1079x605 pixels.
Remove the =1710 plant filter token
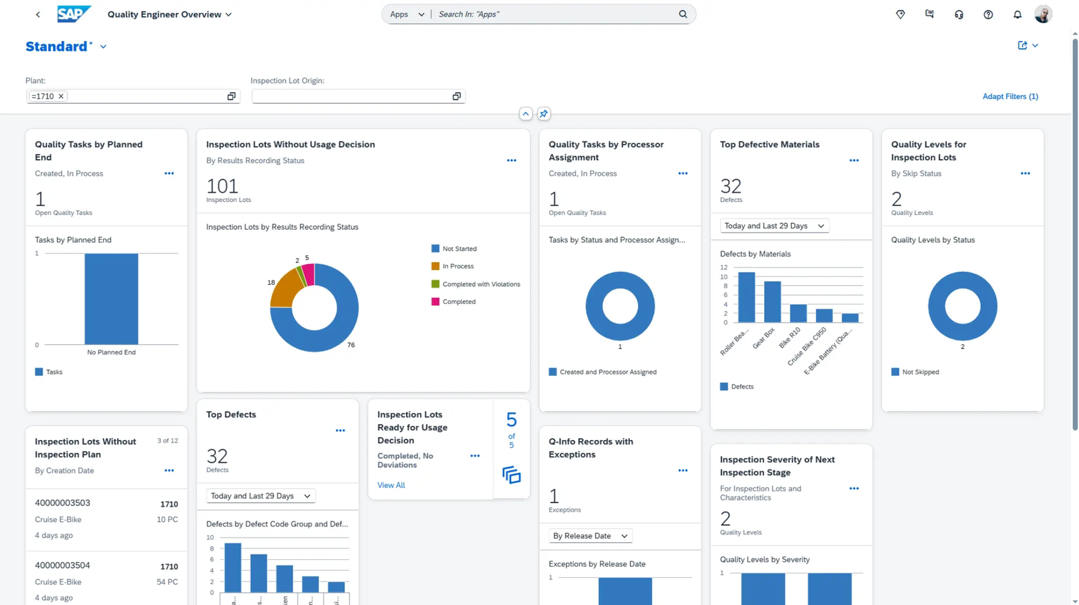coord(61,96)
